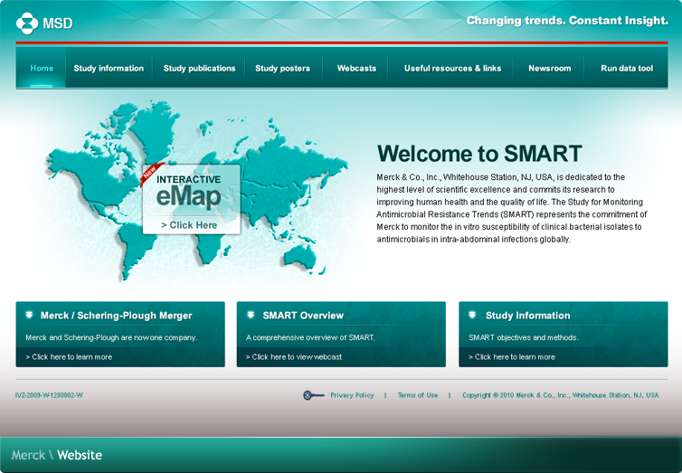Launch the Run data tool
Screen dimensions: 682x473
[627, 68]
